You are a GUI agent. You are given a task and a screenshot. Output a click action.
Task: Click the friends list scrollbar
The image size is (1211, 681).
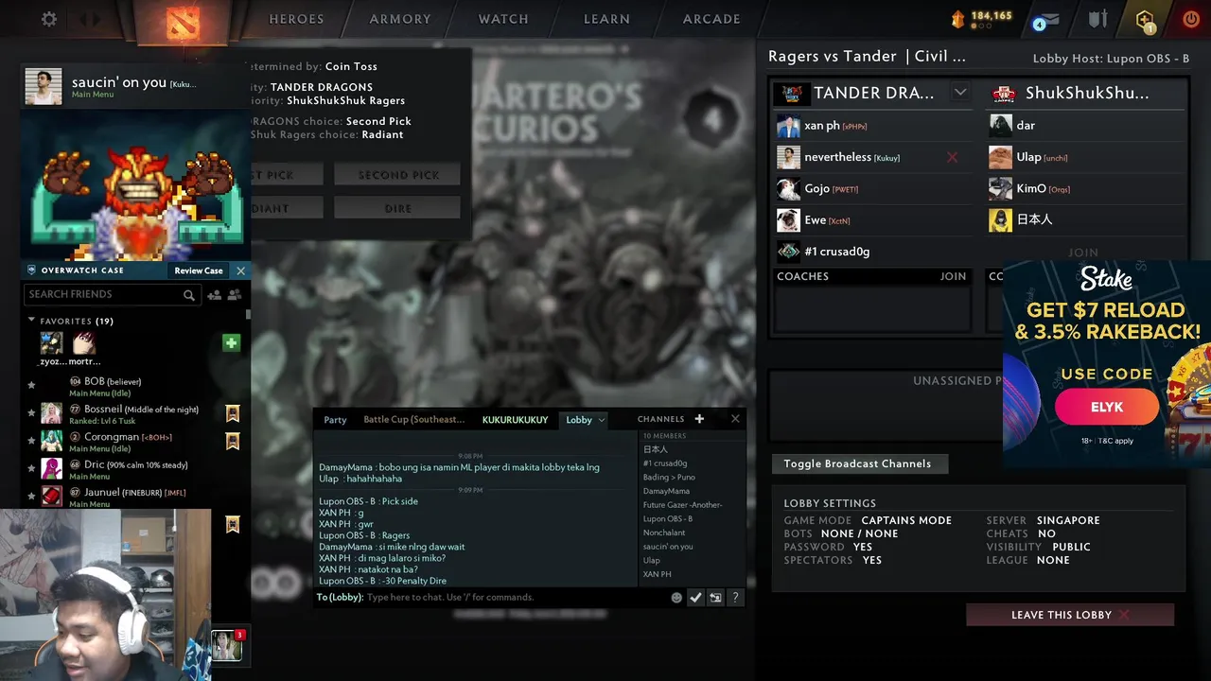click(x=248, y=314)
